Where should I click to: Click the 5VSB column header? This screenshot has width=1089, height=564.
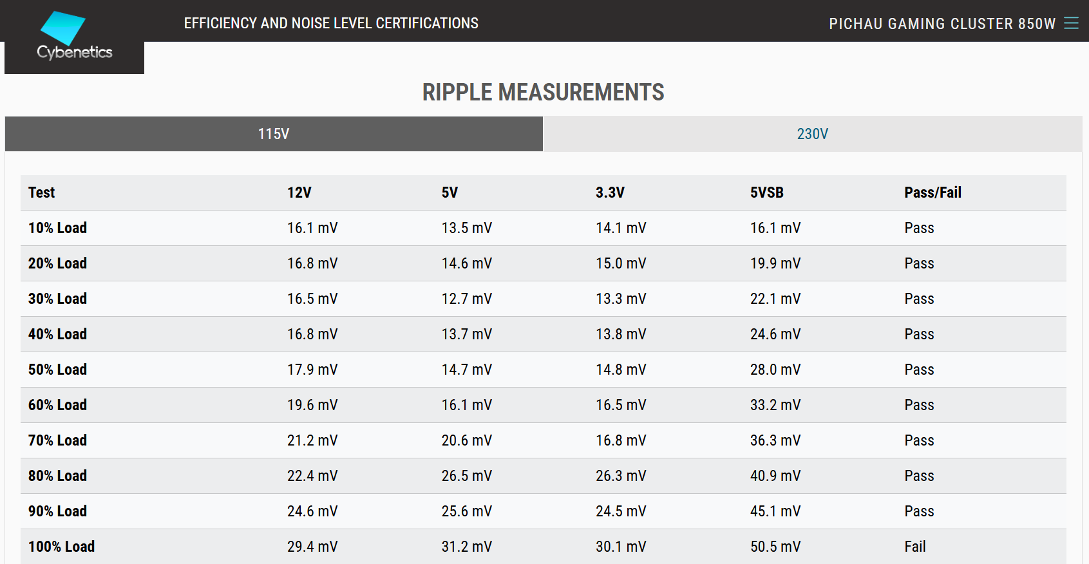766,193
